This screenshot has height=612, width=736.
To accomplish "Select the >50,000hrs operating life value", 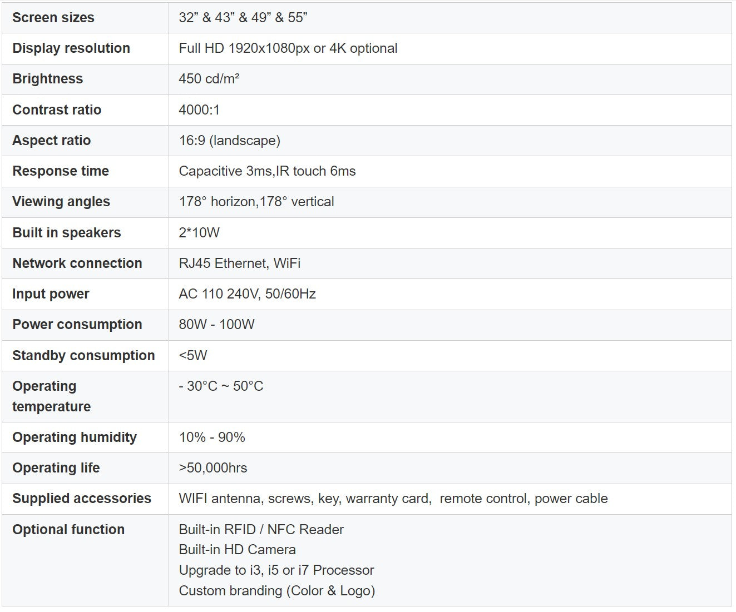I will tap(213, 468).
